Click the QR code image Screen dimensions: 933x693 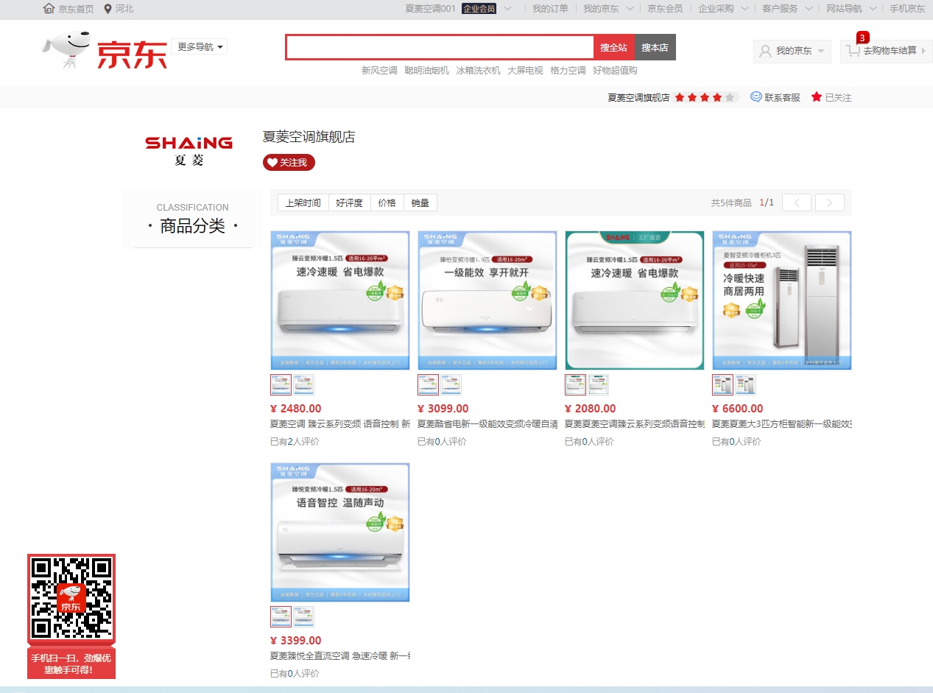(x=71, y=597)
